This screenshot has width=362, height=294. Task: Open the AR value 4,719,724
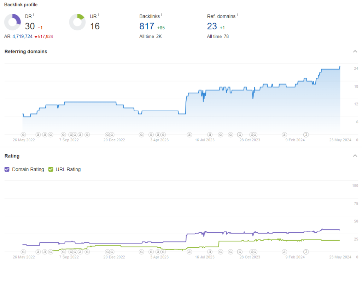(x=22, y=36)
